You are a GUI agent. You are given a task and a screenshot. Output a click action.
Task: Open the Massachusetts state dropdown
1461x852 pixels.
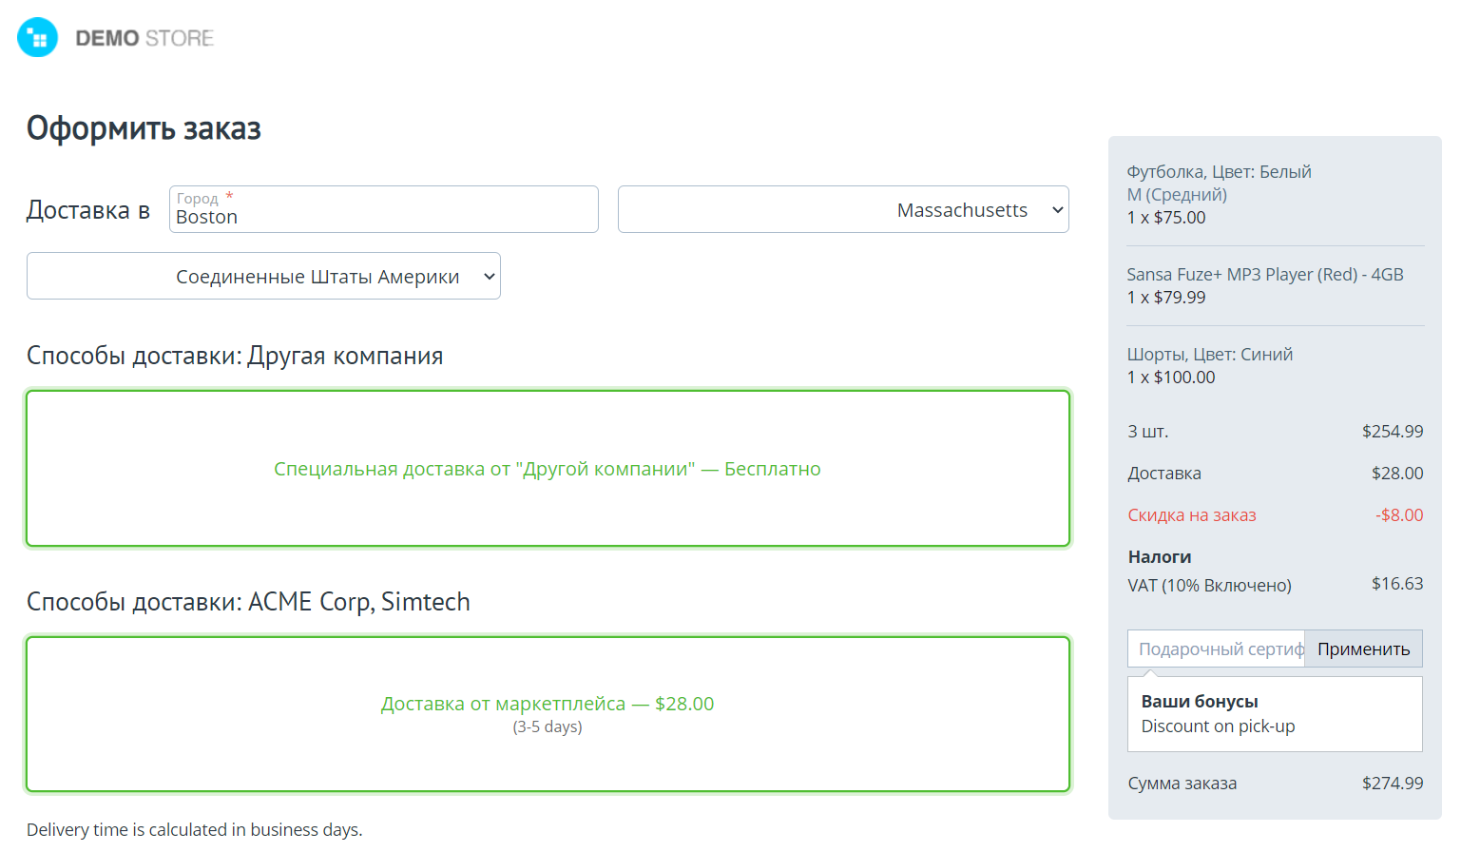click(842, 210)
